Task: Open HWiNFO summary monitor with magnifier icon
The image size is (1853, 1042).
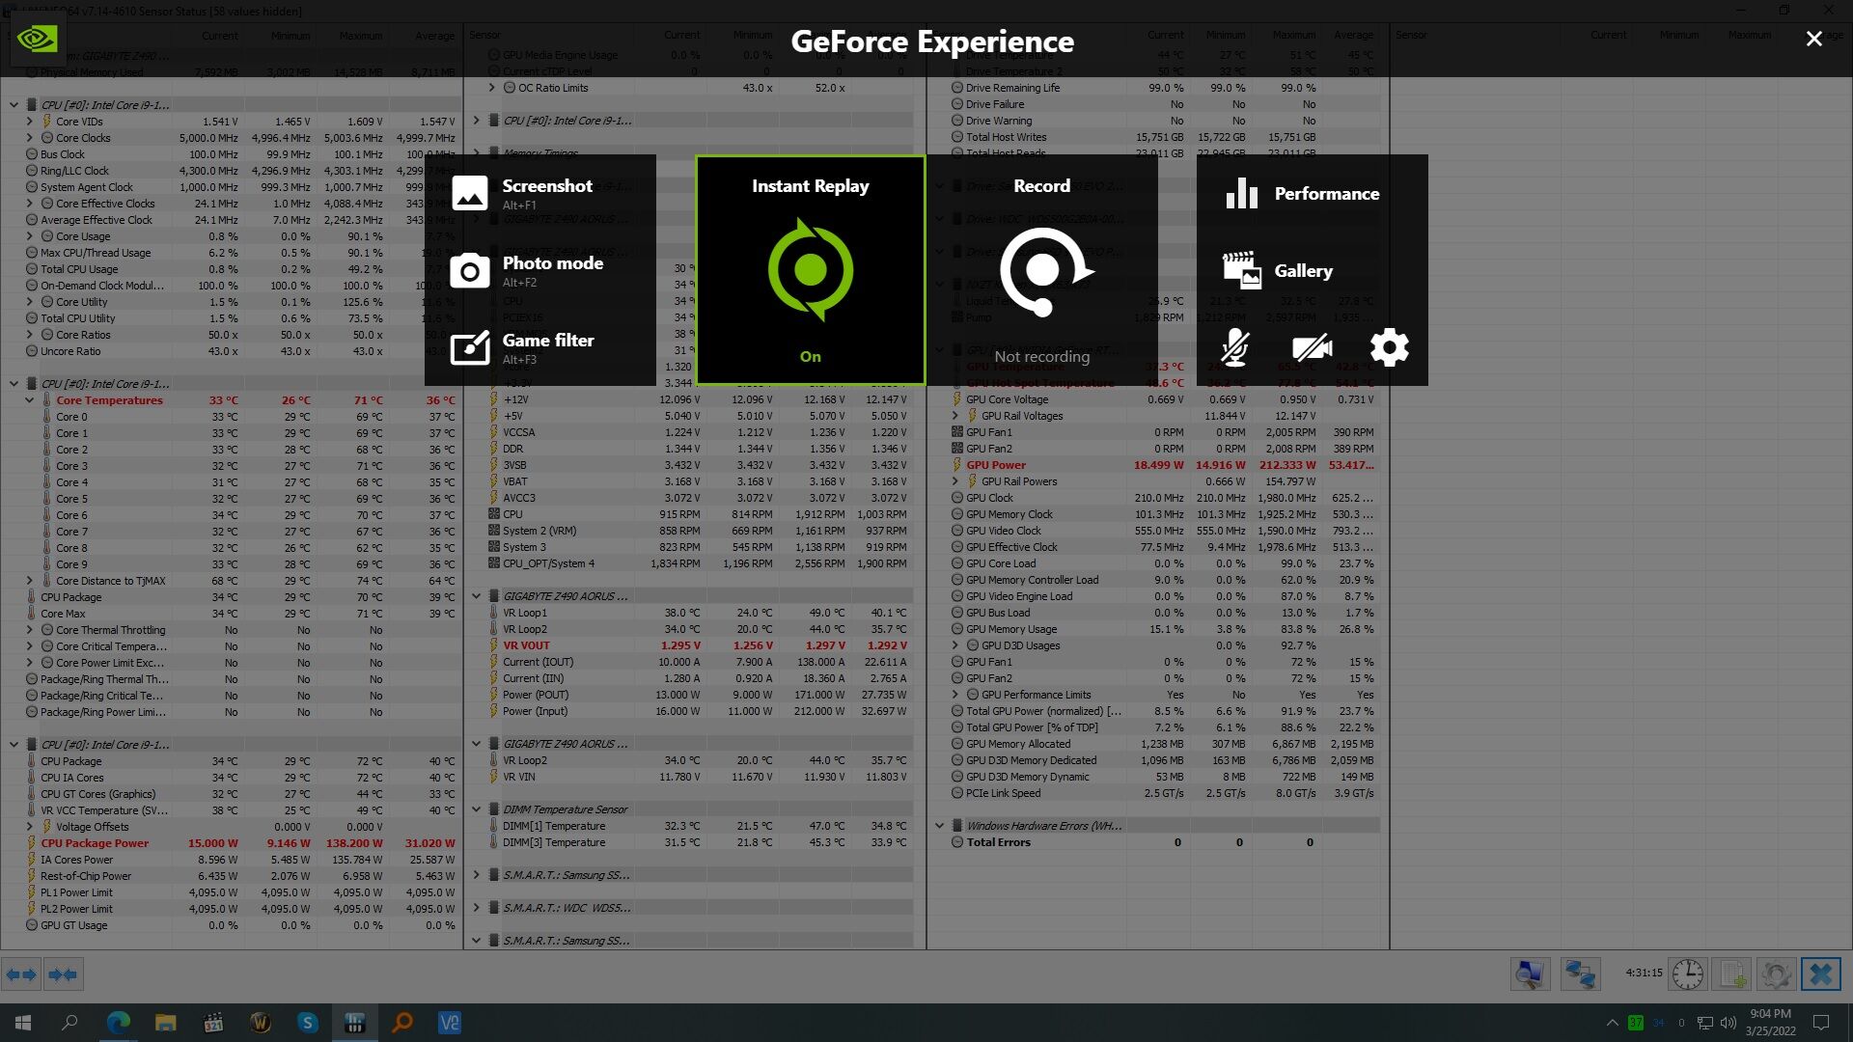Action: click(x=1530, y=974)
